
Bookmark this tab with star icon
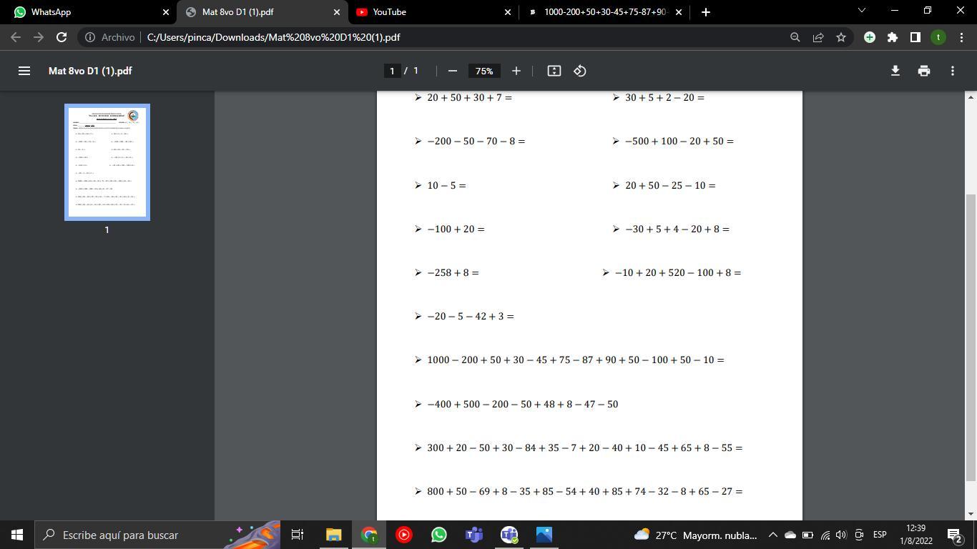tap(841, 37)
